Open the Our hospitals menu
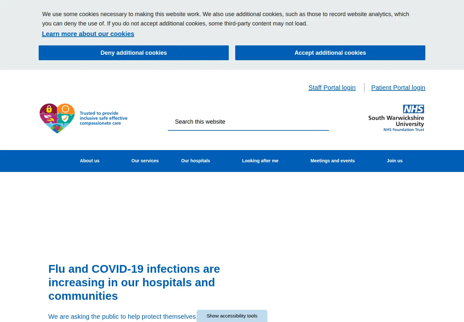 pos(196,161)
